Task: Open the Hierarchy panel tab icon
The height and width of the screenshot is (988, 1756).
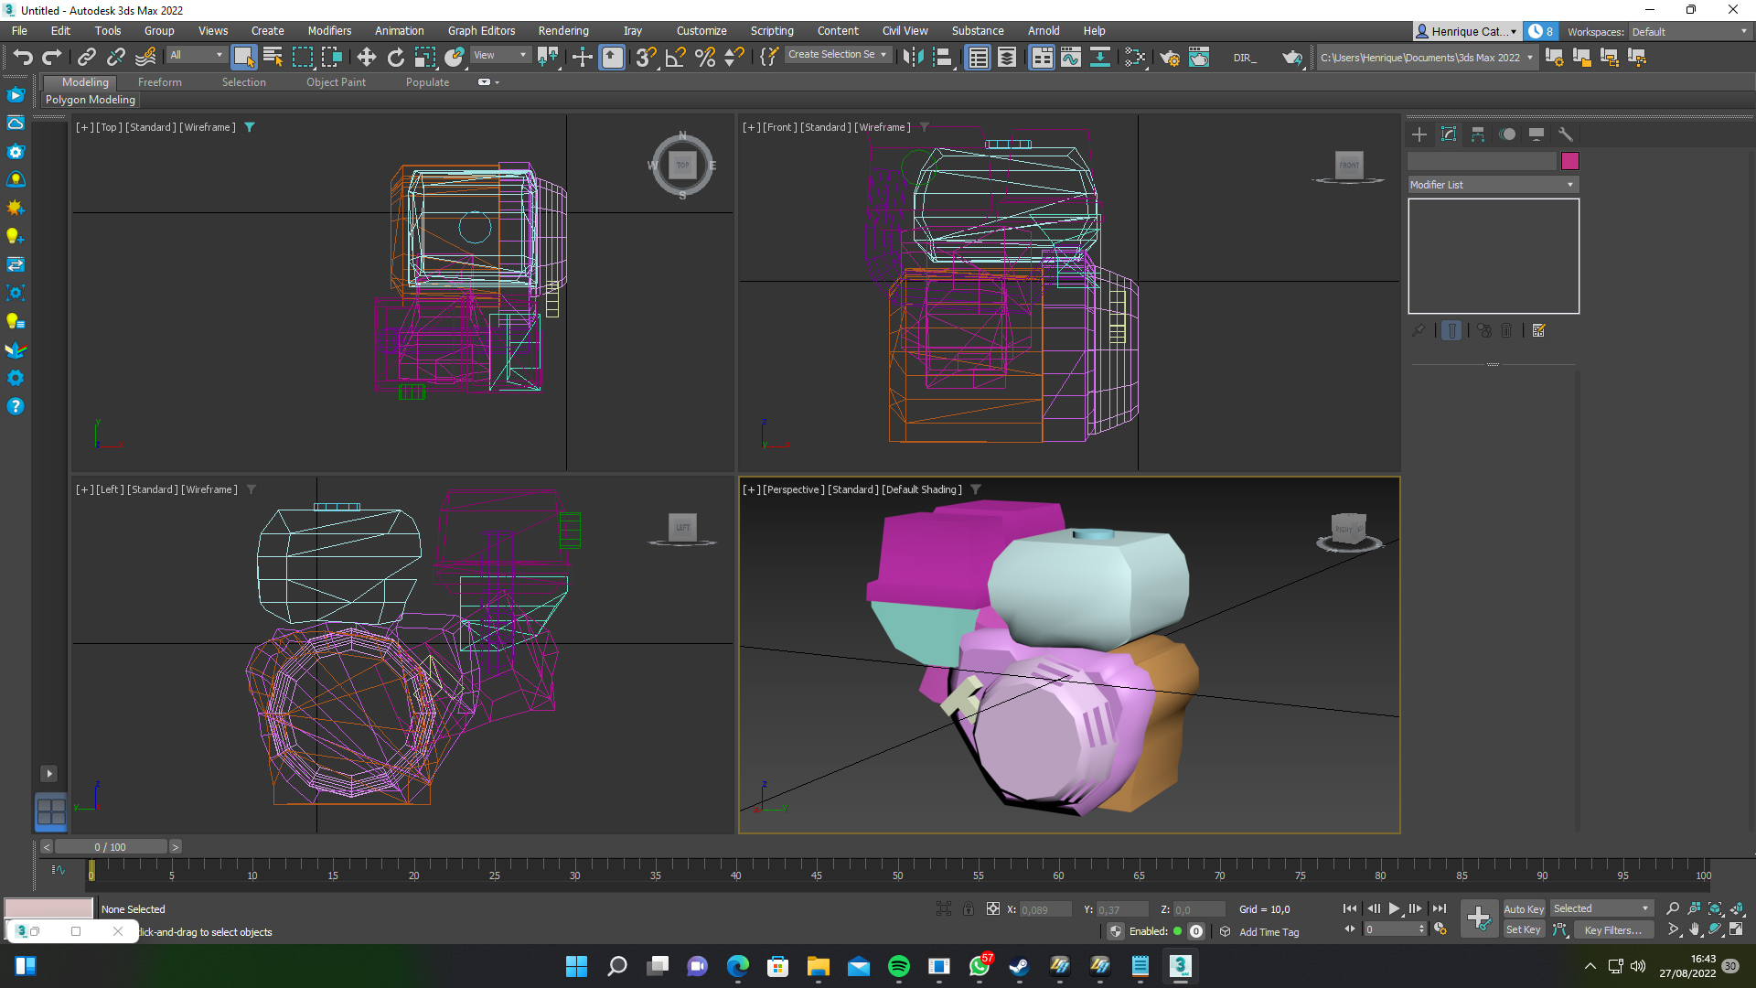Action: 1478,134
